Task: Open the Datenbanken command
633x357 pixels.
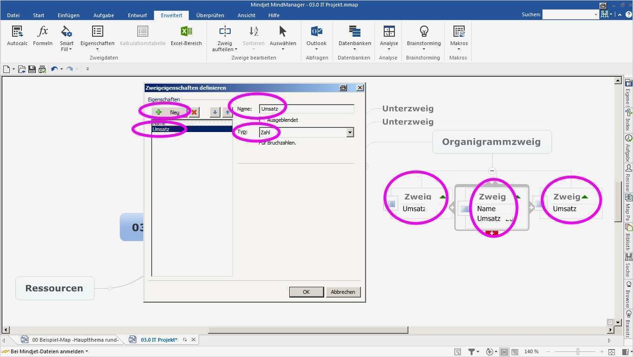Action: [x=354, y=39]
